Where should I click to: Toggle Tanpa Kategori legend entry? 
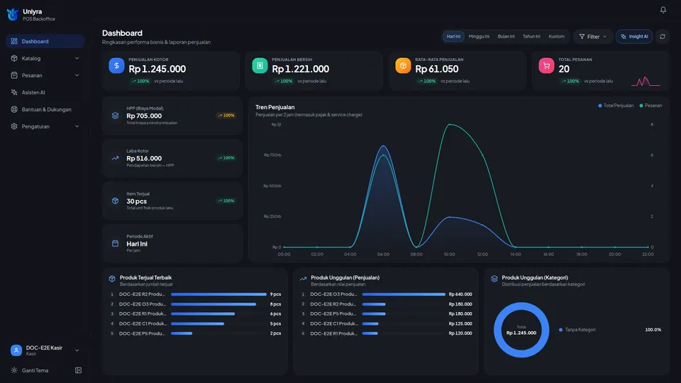point(577,330)
